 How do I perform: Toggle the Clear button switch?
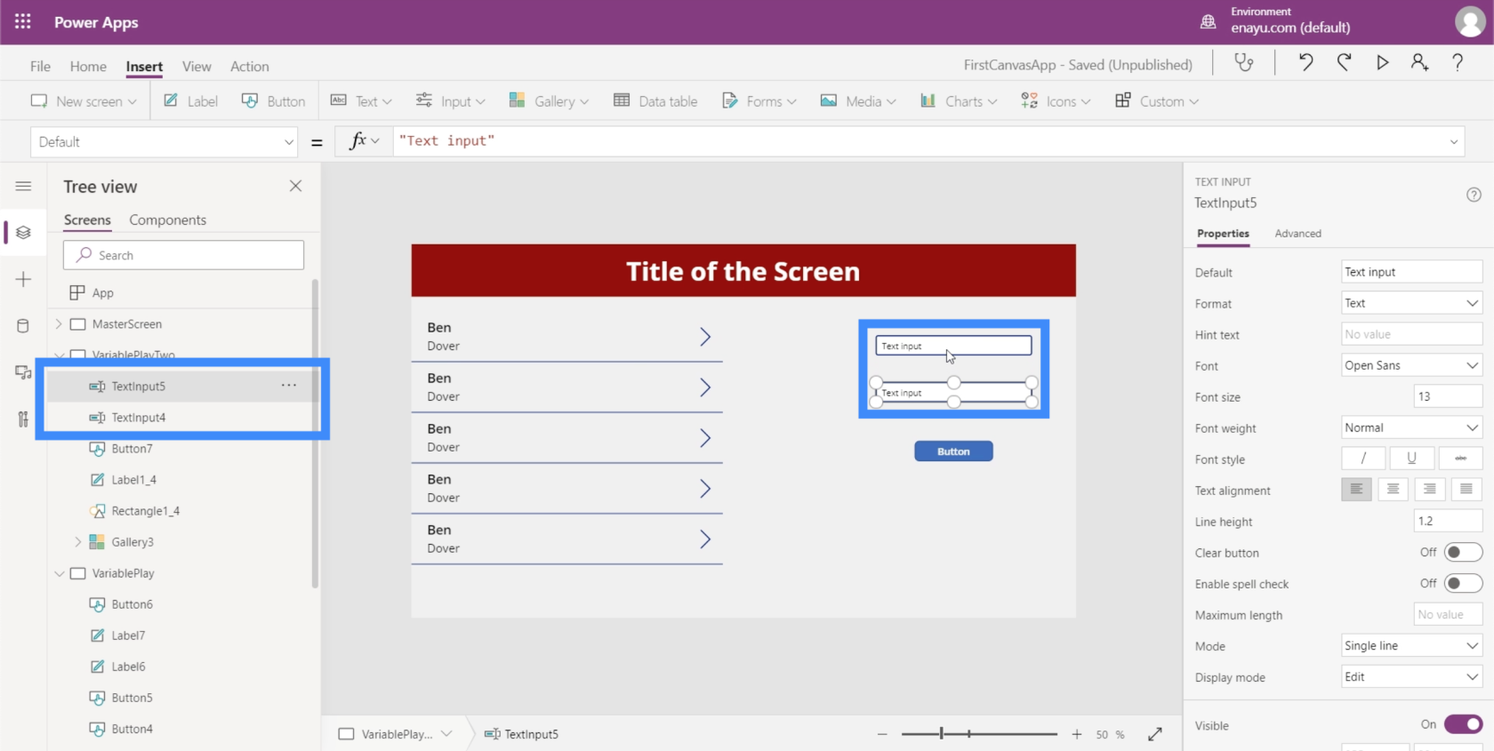pyautogui.click(x=1463, y=552)
